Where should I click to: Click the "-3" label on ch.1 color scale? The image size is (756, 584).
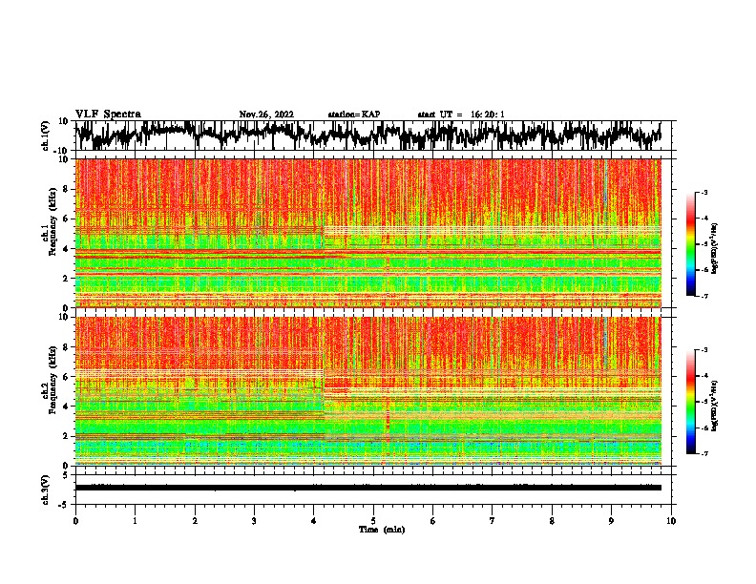click(x=704, y=192)
